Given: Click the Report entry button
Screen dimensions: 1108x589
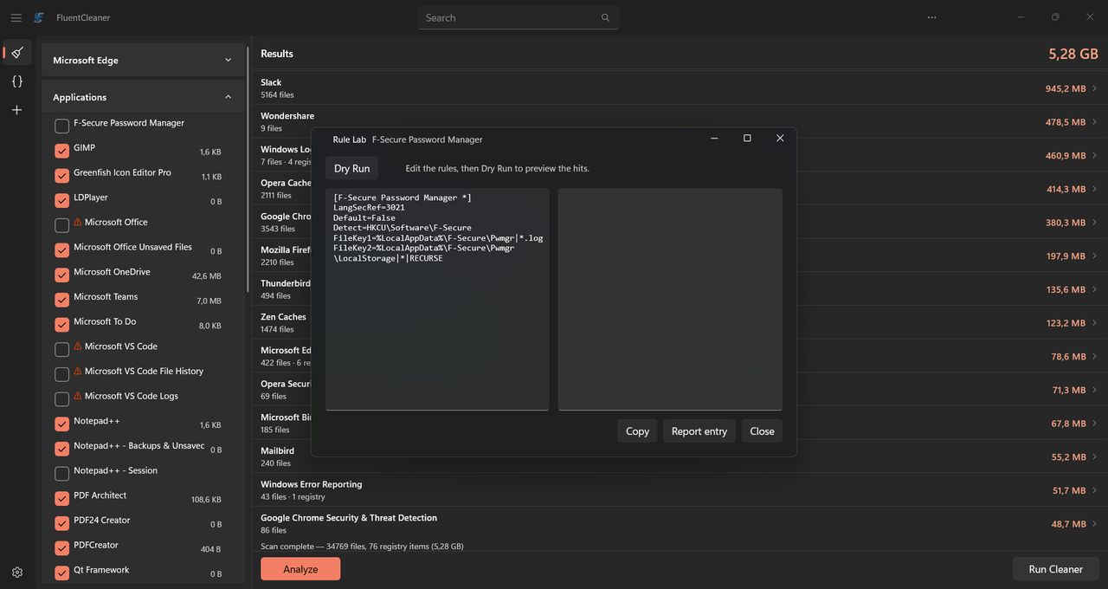Looking at the screenshot, I should coord(699,430).
